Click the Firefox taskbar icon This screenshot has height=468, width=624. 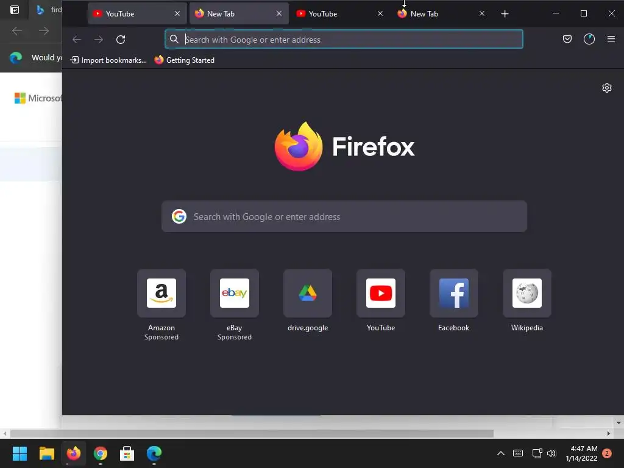tap(74, 453)
